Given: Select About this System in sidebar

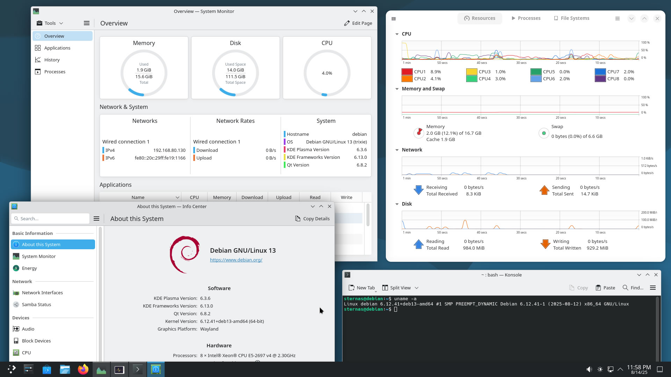Looking at the screenshot, I should coord(53,244).
